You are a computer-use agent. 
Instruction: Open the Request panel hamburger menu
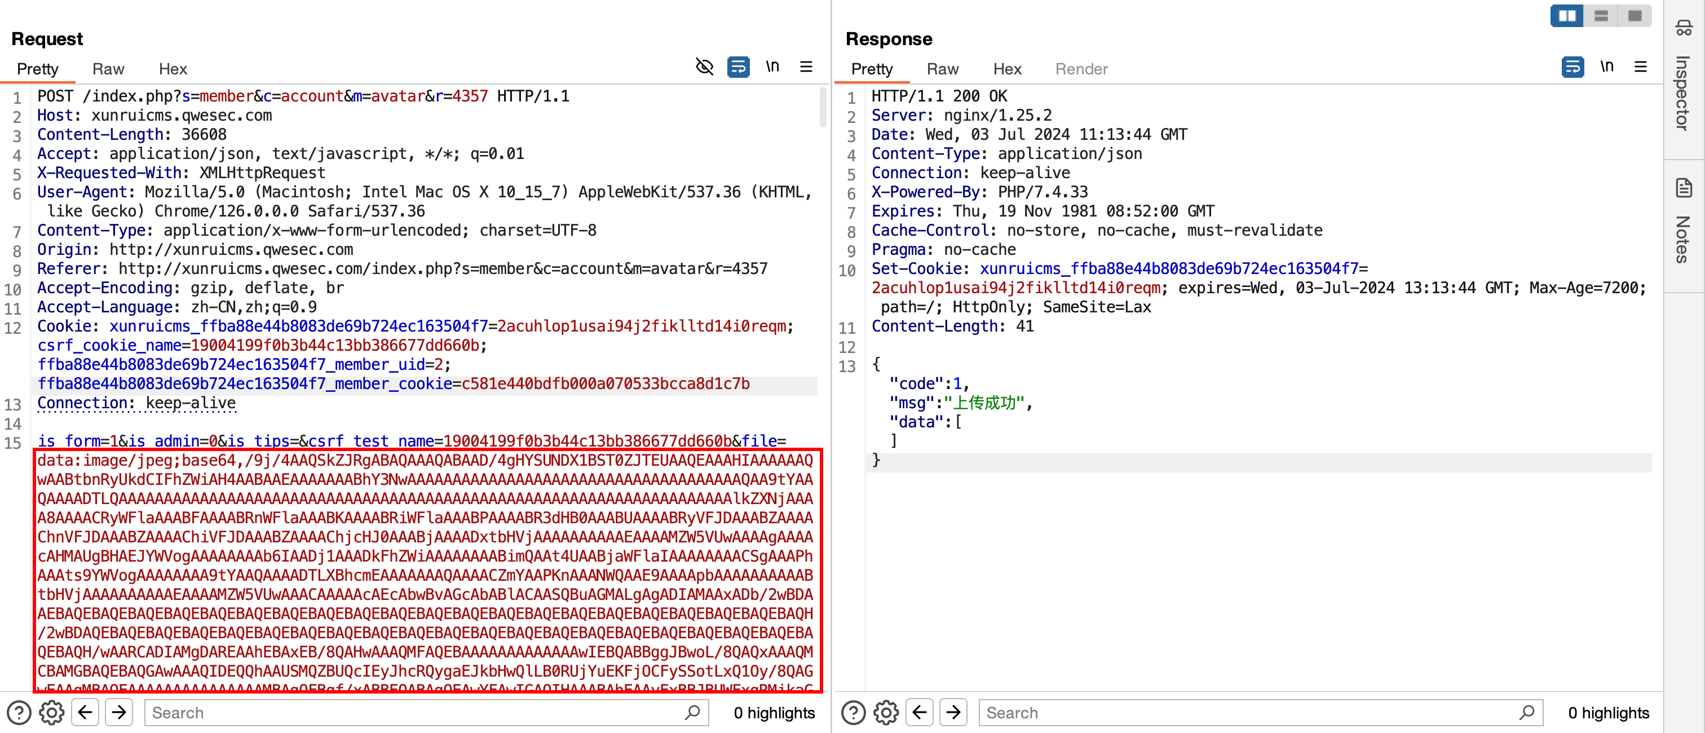point(806,67)
